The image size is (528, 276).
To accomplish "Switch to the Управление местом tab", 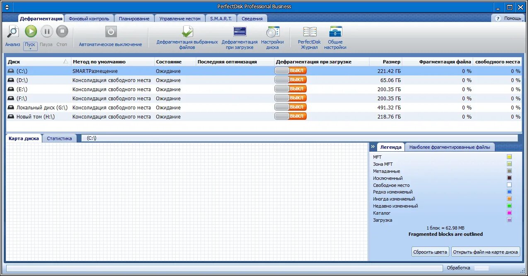I will [180, 18].
